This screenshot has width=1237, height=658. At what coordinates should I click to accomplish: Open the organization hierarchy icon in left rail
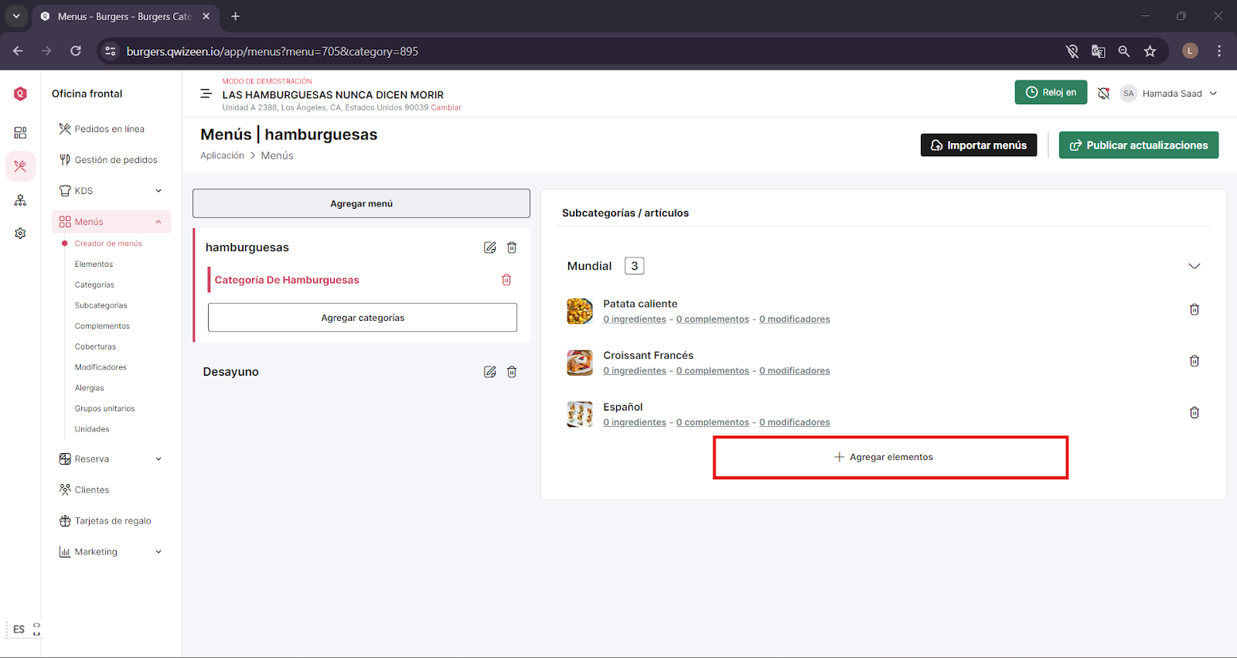coord(20,200)
